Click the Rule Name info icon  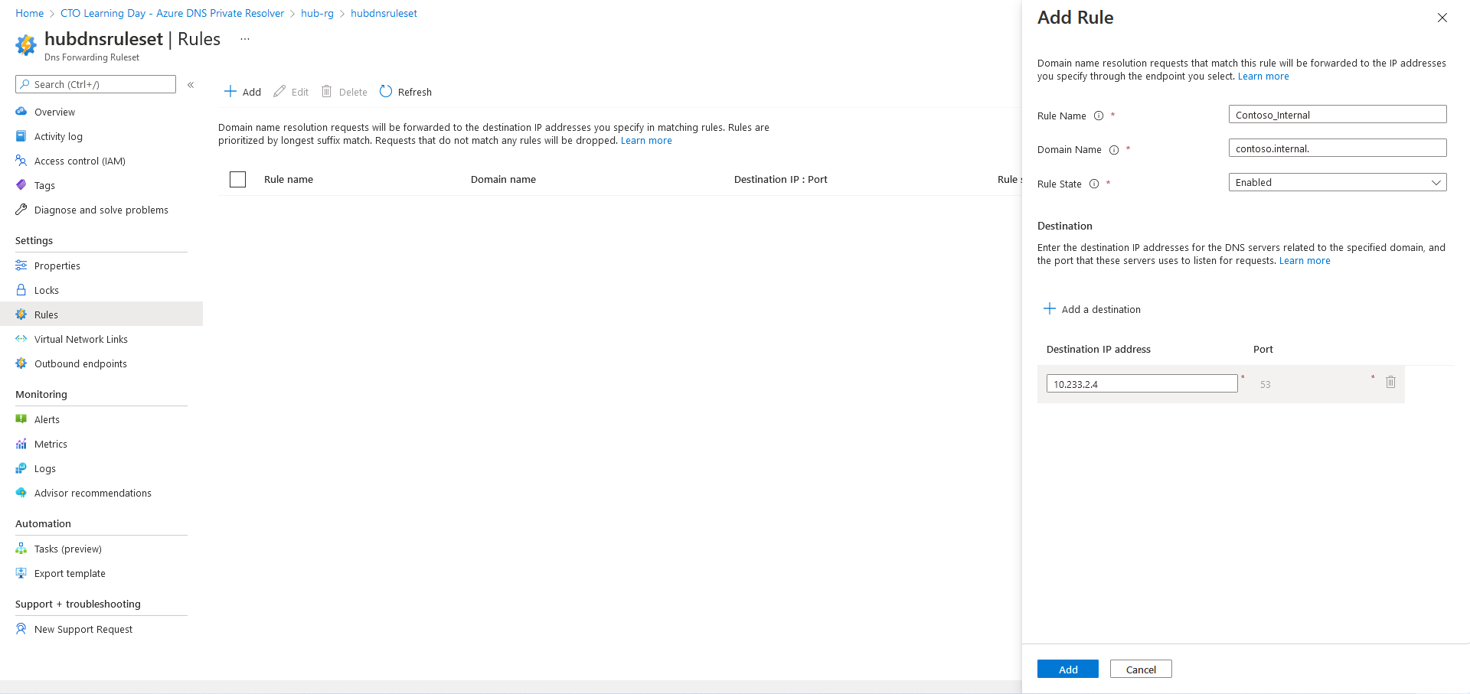[x=1099, y=116]
